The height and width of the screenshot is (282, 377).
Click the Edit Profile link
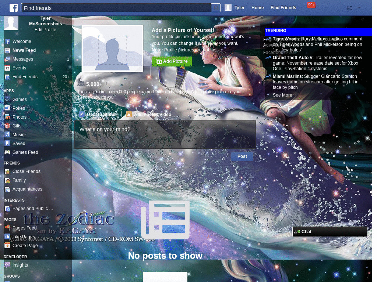coord(45,30)
